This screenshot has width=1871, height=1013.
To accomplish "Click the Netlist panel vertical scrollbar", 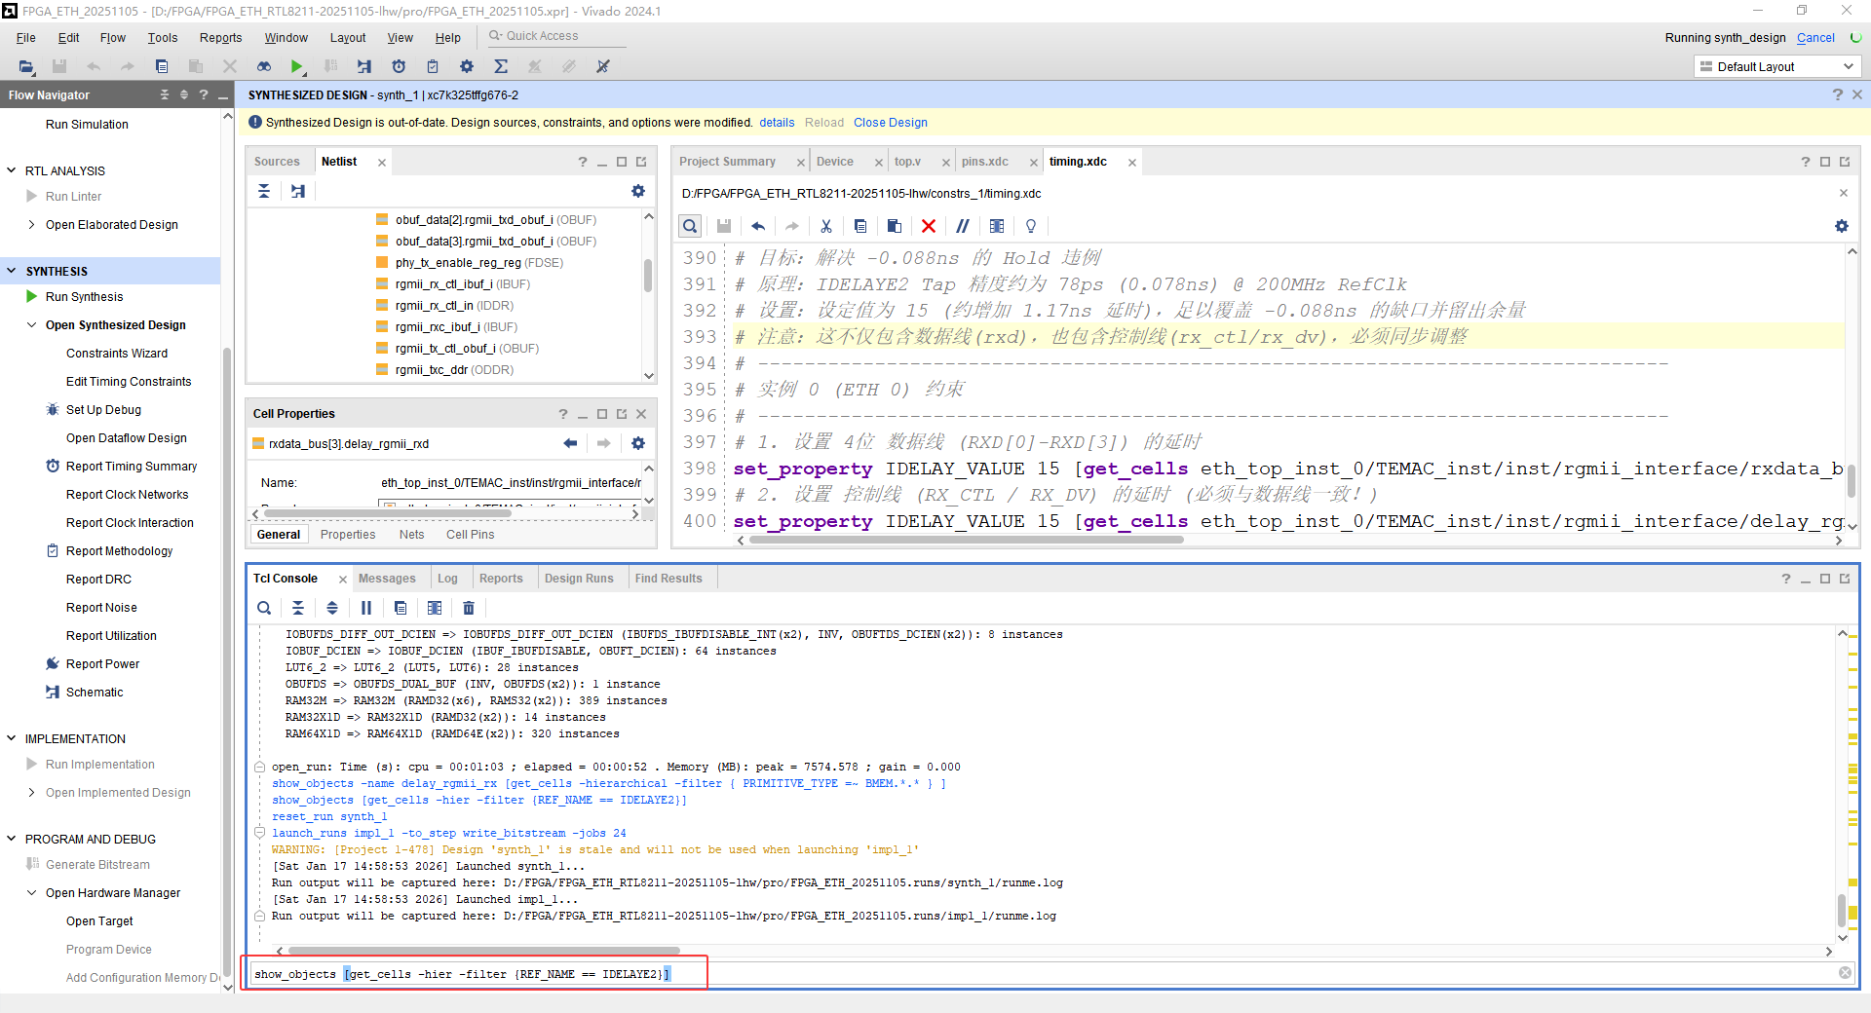I will point(648,276).
